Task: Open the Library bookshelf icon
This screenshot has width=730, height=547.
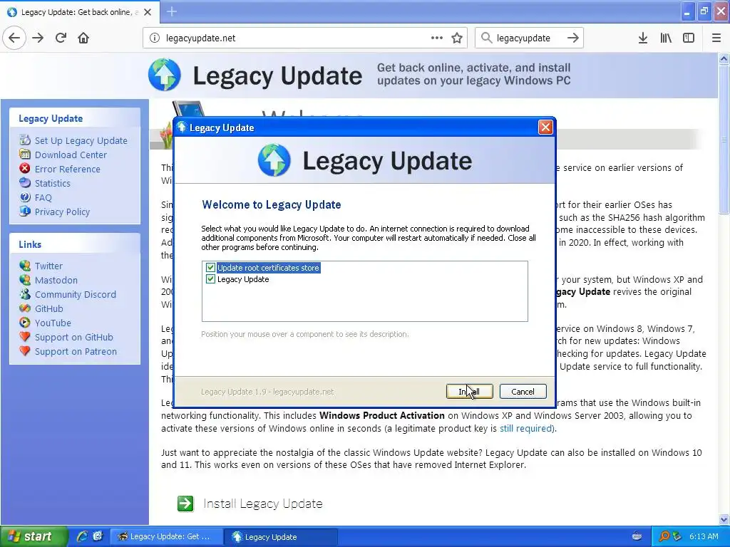Action: click(x=666, y=38)
